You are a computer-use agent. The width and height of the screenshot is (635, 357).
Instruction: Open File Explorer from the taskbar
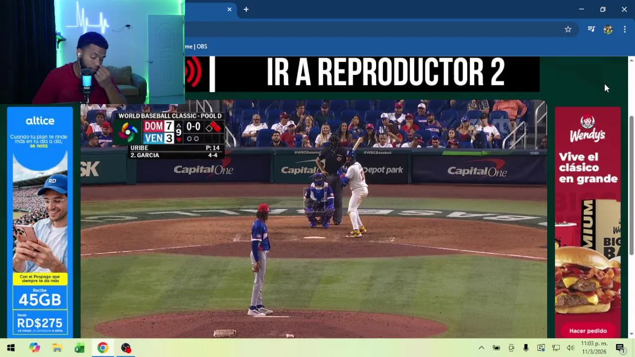pos(57,348)
